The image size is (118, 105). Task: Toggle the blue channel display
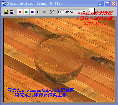pos(32,12)
